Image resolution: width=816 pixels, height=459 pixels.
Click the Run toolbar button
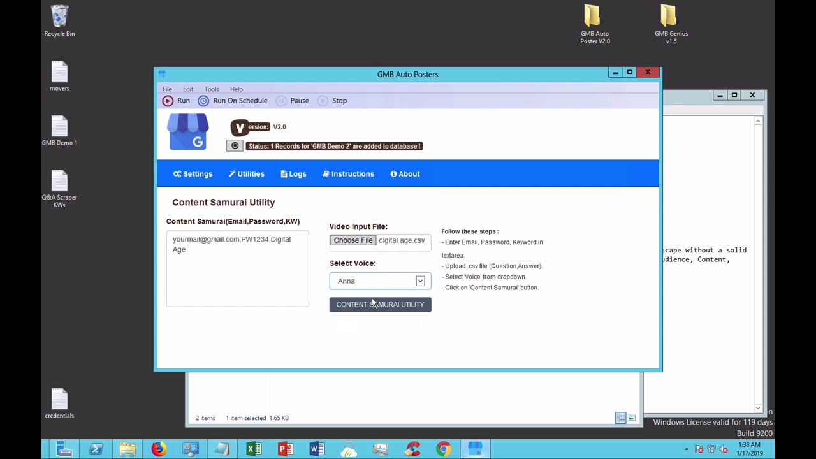click(176, 101)
